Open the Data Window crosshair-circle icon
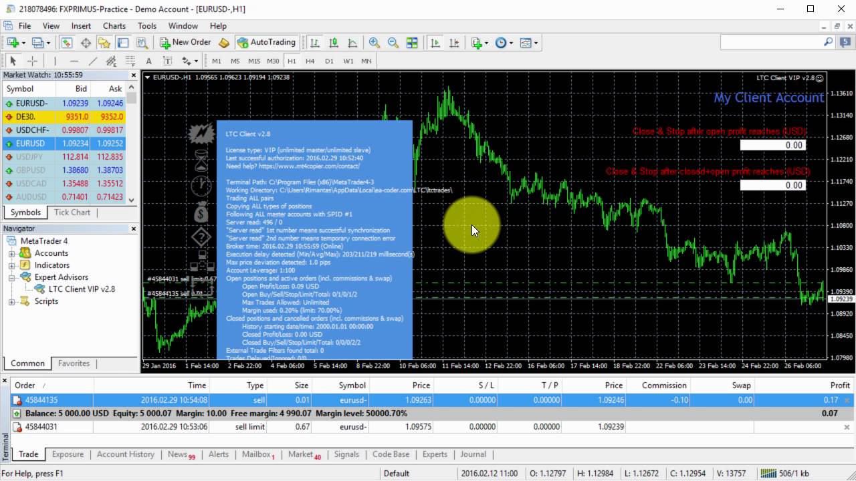 [x=86, y=42]
